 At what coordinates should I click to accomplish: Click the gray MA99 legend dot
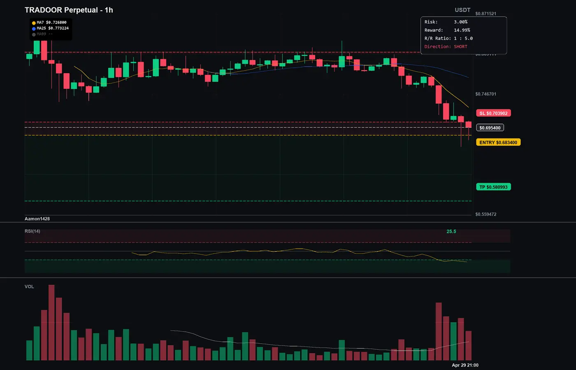click(34, 35)
